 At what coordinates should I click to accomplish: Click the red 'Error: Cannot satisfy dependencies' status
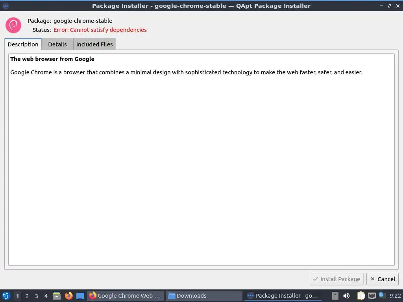pyautogui.click(x=100, y=30)
